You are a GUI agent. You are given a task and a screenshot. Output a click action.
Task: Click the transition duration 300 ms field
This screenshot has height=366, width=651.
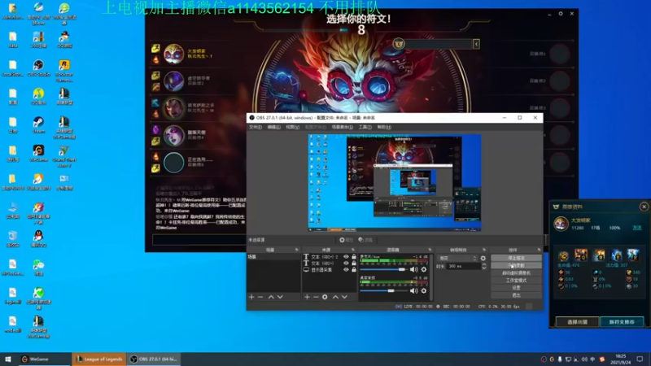coord(463,267)
